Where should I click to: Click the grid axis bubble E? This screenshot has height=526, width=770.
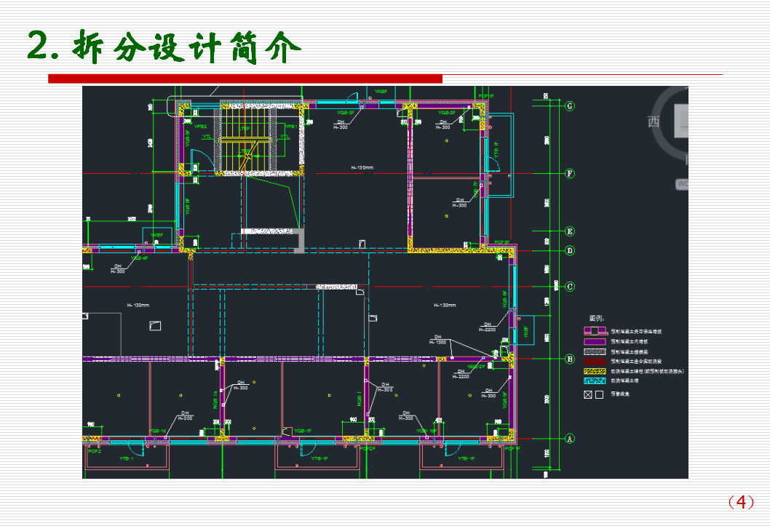click(x=570, y=231)
